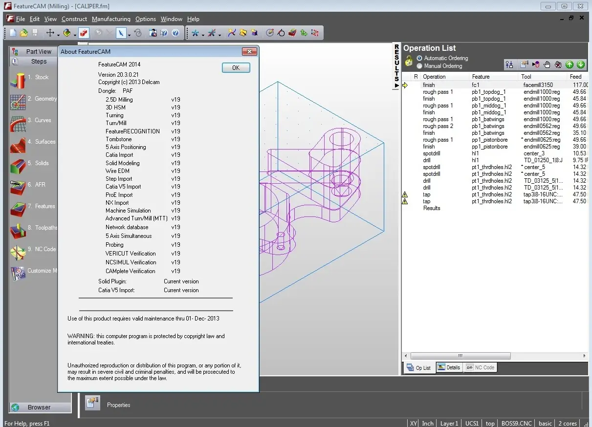
Task: Select Manual Ordering radio button
Action: 419,66
